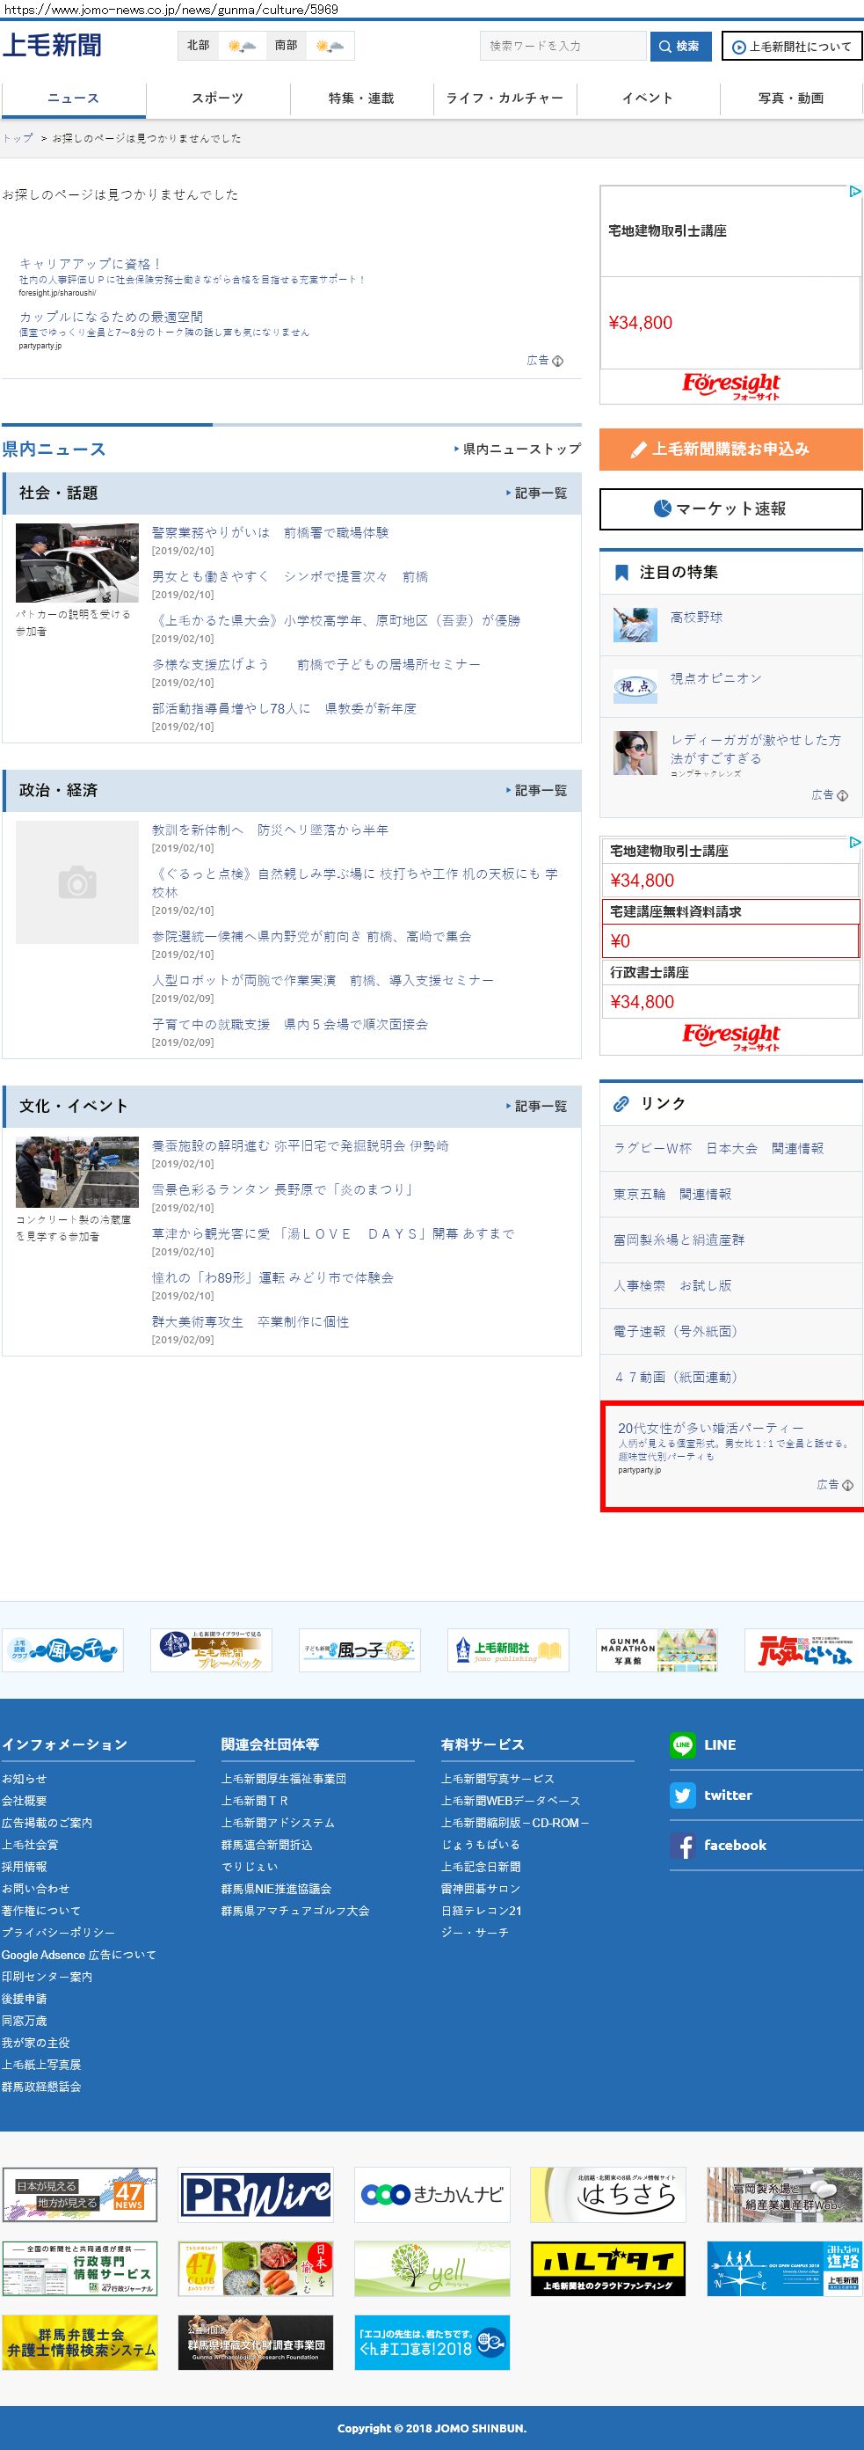The image size is (864, 2450).
Task: Click the 上毛新聞 logo in header
Action: [x=52, y=45]
